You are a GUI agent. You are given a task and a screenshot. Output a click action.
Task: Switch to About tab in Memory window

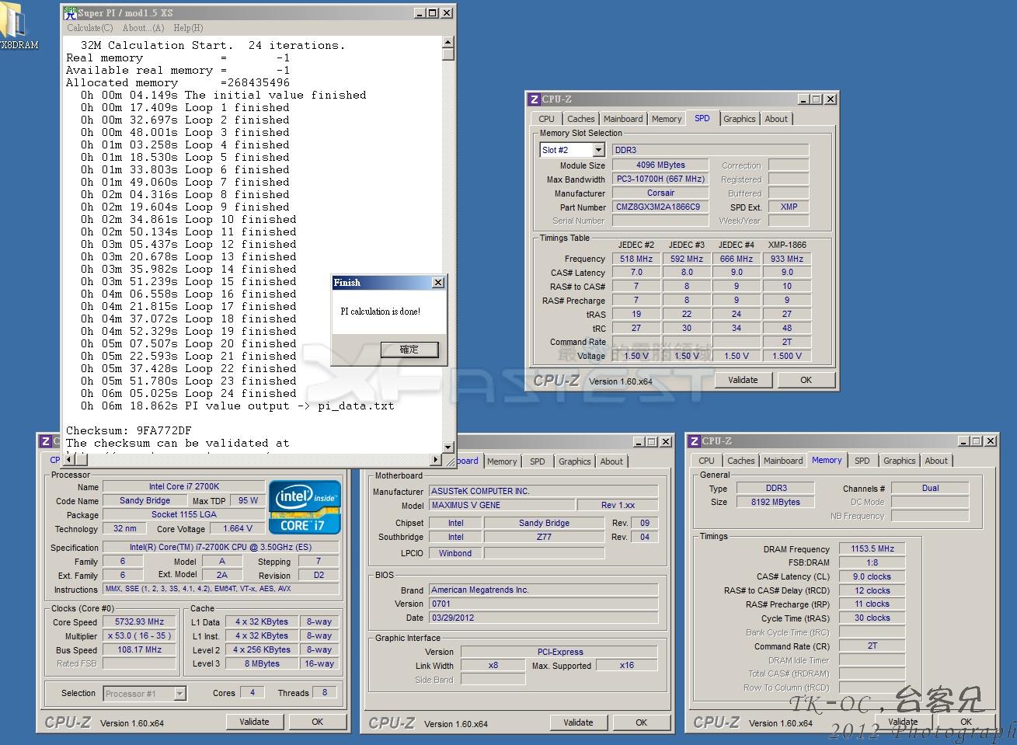[x=936, y=461]
